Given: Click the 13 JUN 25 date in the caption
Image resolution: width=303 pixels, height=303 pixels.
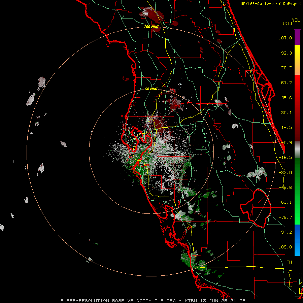Looking at the screenshot, I should point(214,301).
